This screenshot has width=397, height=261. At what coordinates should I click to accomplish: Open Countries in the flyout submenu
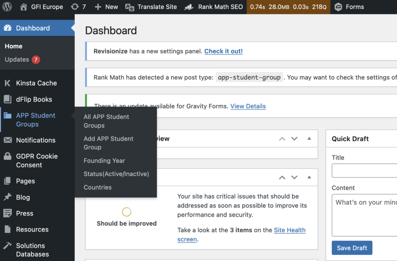click(x=98, y=187)
